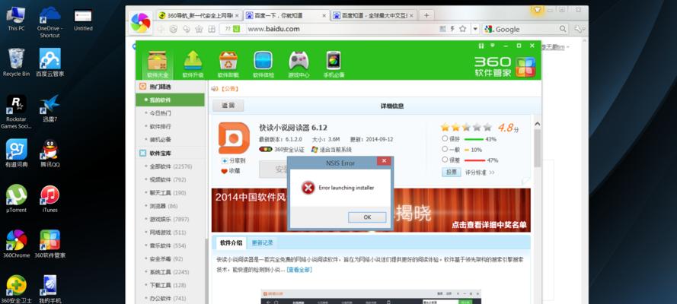The width and height of the screenshot is (677, 304).
Task: Expand the 热门精选 sidebar group
Action: pos(170,87)
